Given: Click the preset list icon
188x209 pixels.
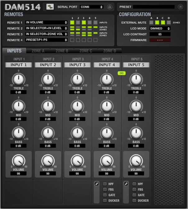Looking at the screenshot, I should (x=180, y=7).
